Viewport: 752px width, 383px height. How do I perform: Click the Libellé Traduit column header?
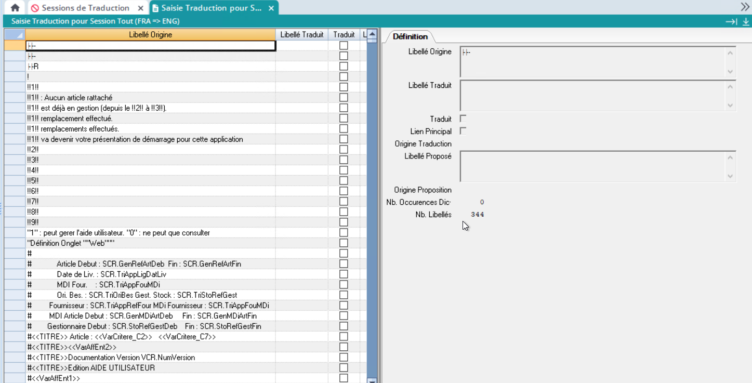click(301, 35)
